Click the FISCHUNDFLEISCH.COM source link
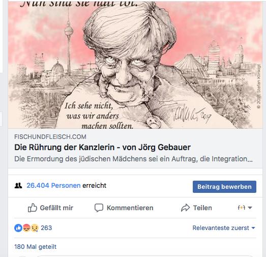The image size is (266, 257). pyautogui.click(x=50, y=137)
